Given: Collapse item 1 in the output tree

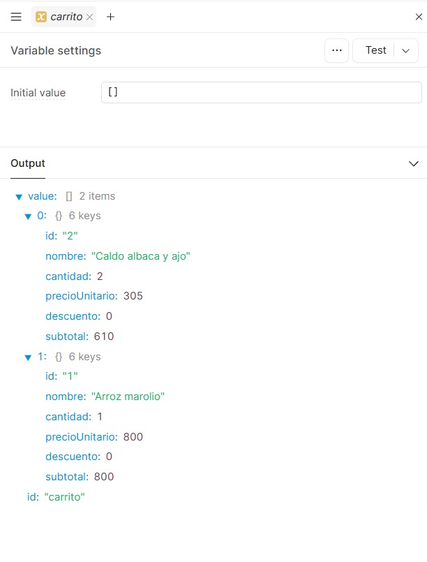Looking at the screenshot, I should 29,357.
